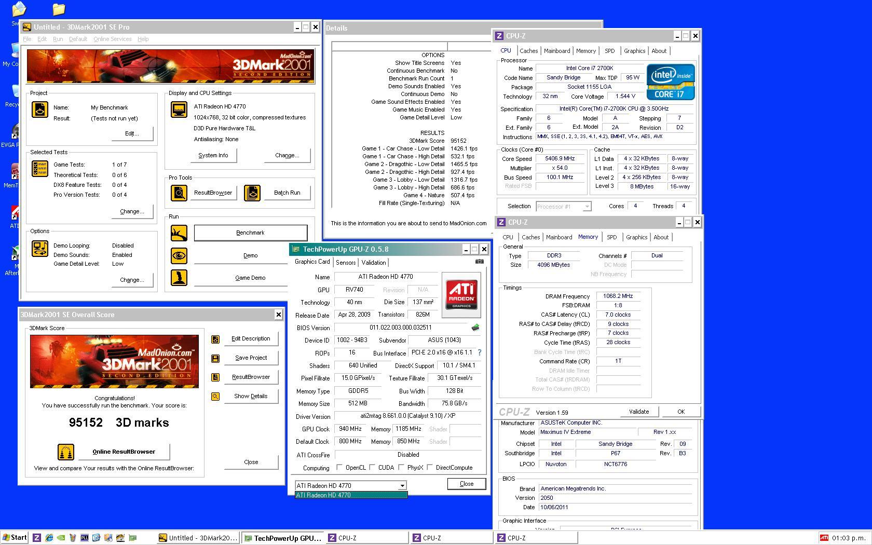
Task: Click Close in 3DMark Overall Score window
Action: coord(251,462)
